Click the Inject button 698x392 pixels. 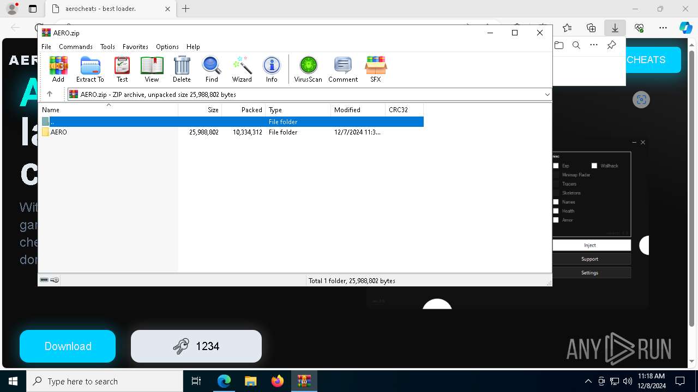pos(591,245)
